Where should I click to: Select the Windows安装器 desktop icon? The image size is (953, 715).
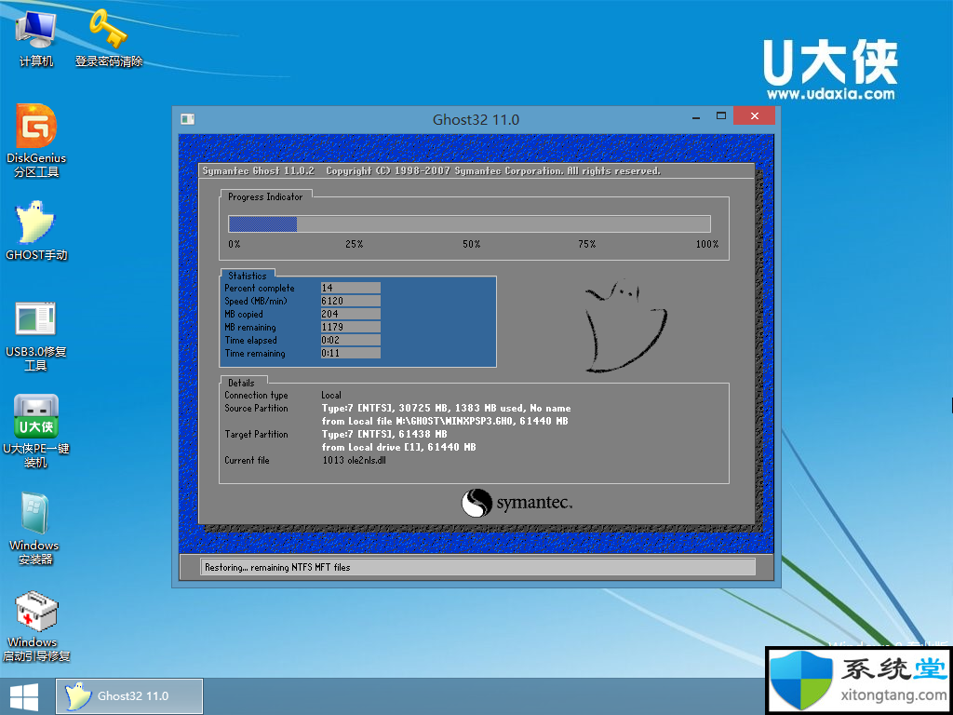[34, 529]
